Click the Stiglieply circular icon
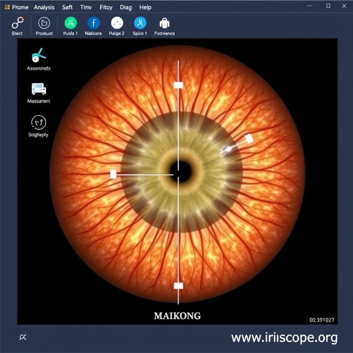 38,123
